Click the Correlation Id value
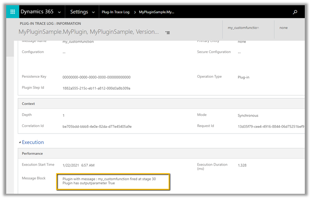Image resolution: width=311 pixels, height=199 pixels. (x=97, y=126)
